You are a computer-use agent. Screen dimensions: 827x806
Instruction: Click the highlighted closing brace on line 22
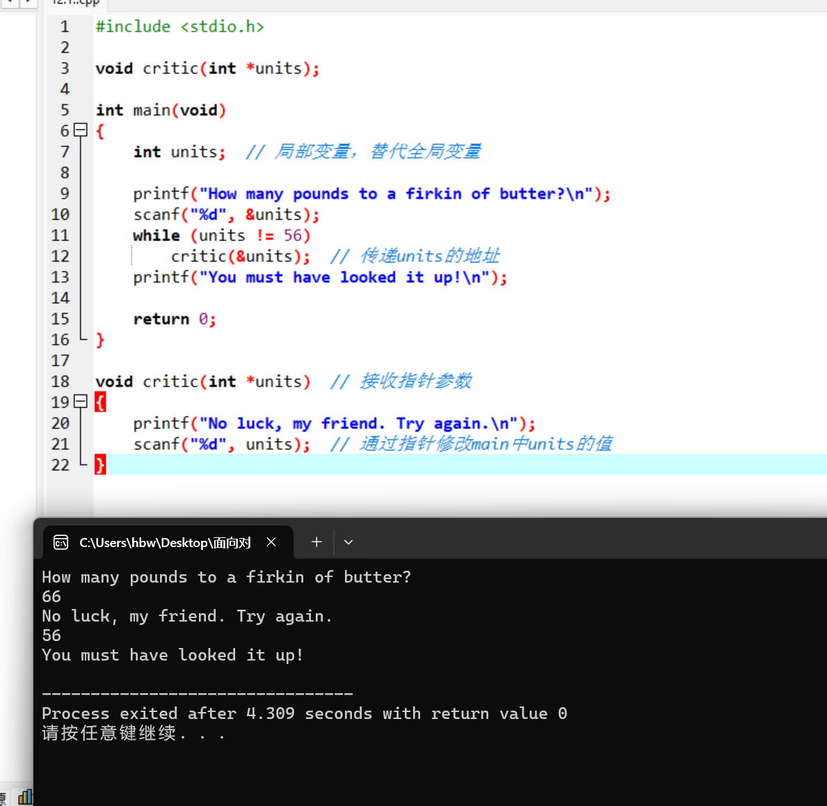pos(100,464)
